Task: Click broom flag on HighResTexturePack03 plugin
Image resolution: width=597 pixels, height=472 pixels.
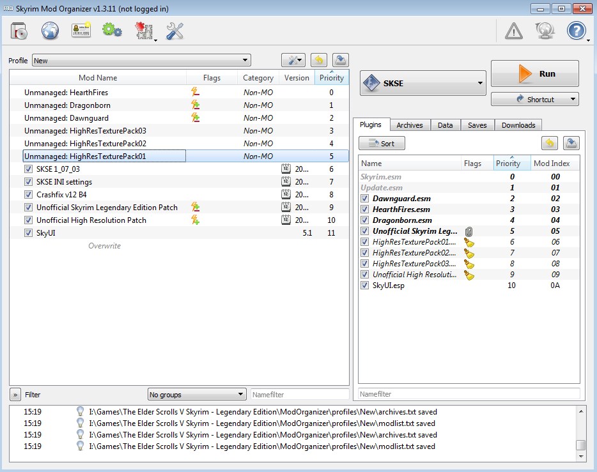Action: click(469, 264)
